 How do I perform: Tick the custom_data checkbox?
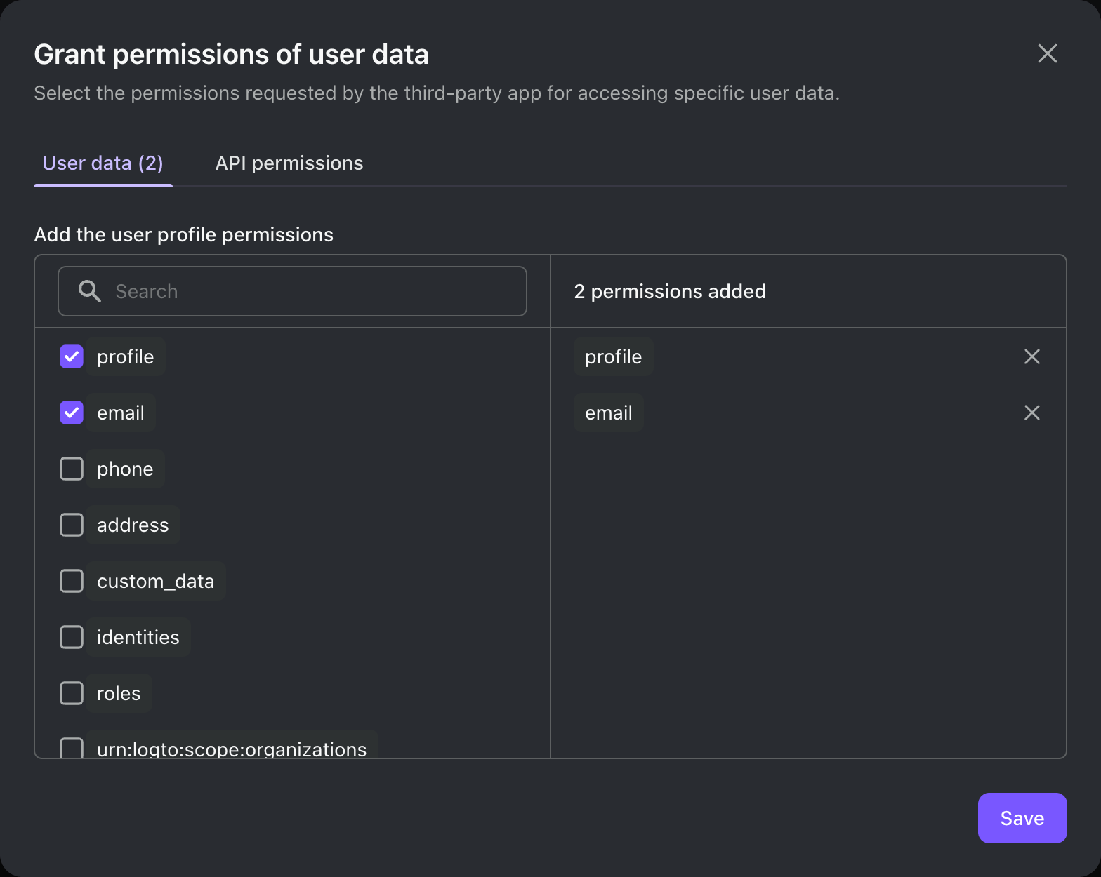click(x=72, y=581)
